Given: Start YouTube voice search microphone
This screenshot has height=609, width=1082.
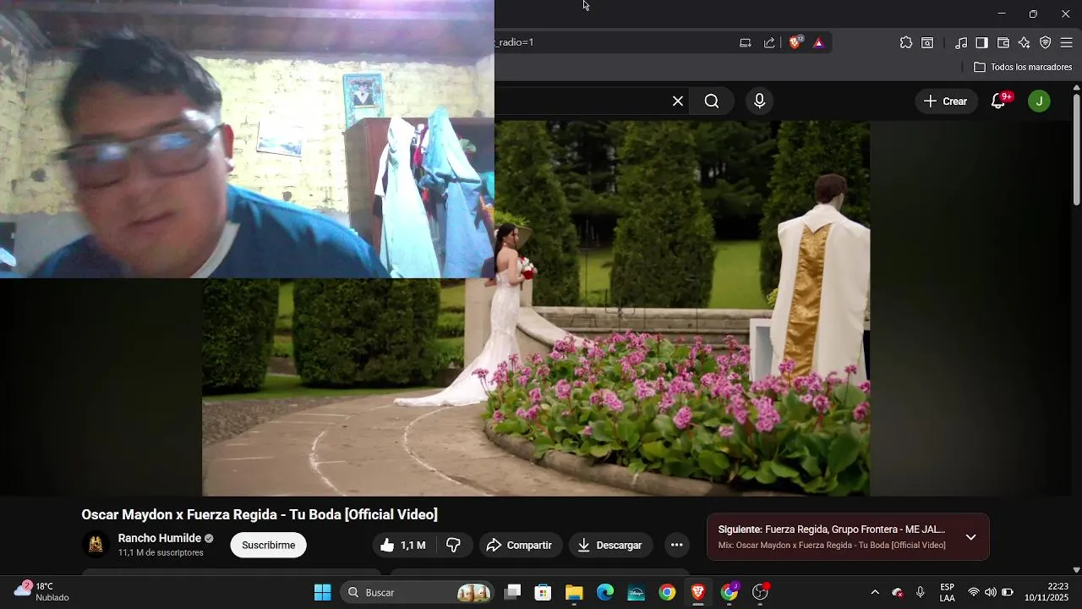Looking at the screenshot, I should pyautogui.click(x=759, y=101).
